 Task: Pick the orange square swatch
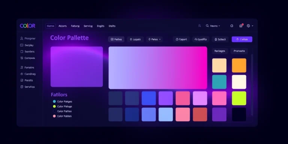click(x=239, y=65)
